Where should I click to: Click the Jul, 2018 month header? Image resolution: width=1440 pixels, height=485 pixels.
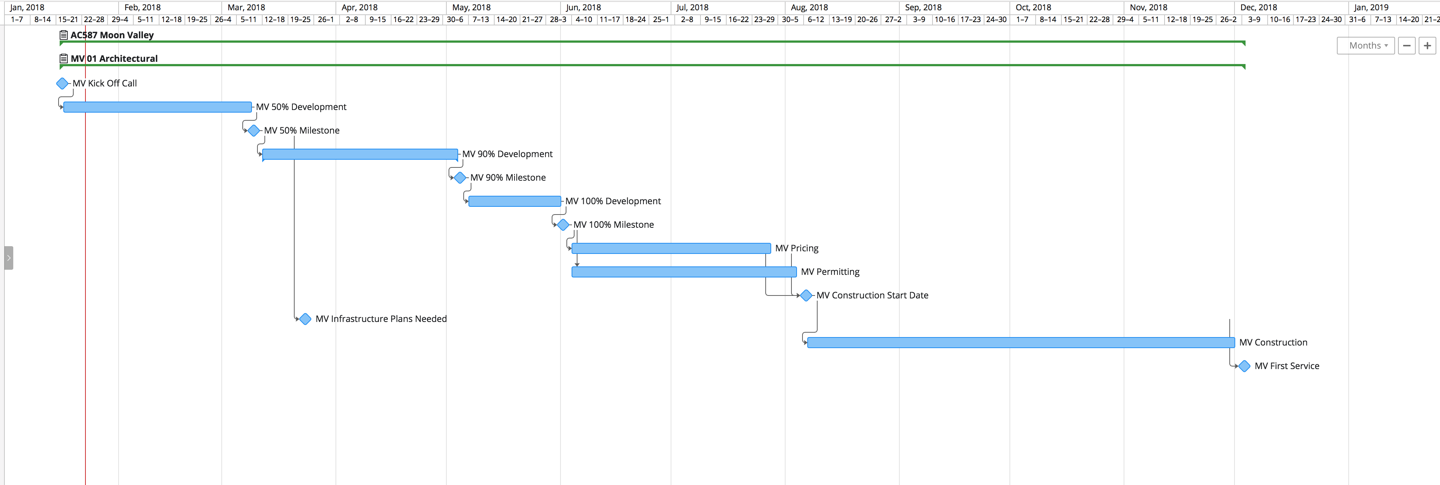tap(728, 7)
